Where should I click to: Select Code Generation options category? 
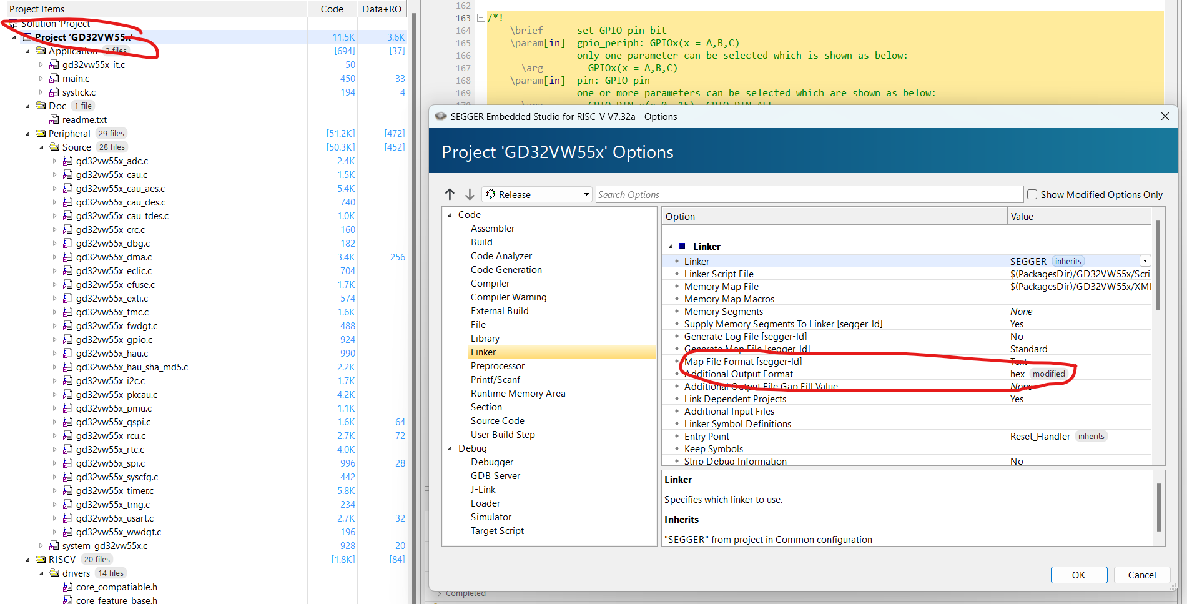pos(506,270)
